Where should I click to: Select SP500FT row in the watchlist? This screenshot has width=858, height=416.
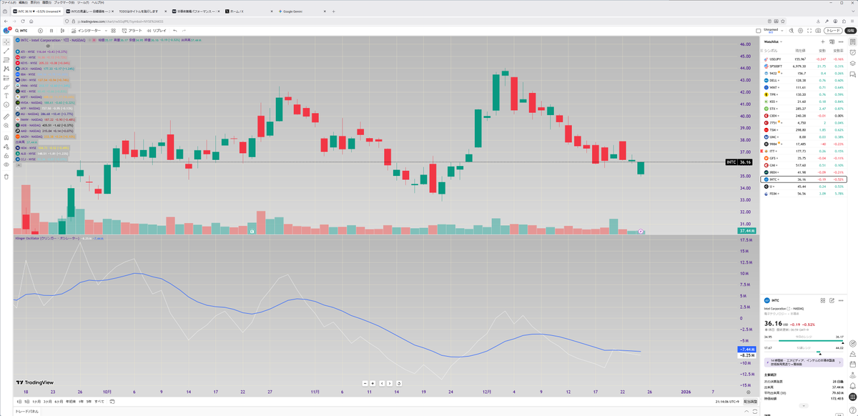pyautogui.click(x=803, y=66)
